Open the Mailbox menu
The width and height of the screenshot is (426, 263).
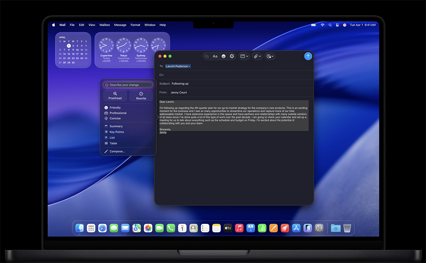pos(105,25)
